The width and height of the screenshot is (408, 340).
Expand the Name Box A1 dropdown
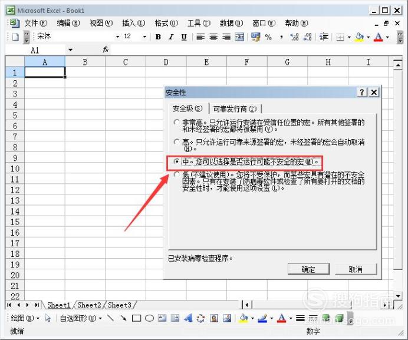[71, 49]
